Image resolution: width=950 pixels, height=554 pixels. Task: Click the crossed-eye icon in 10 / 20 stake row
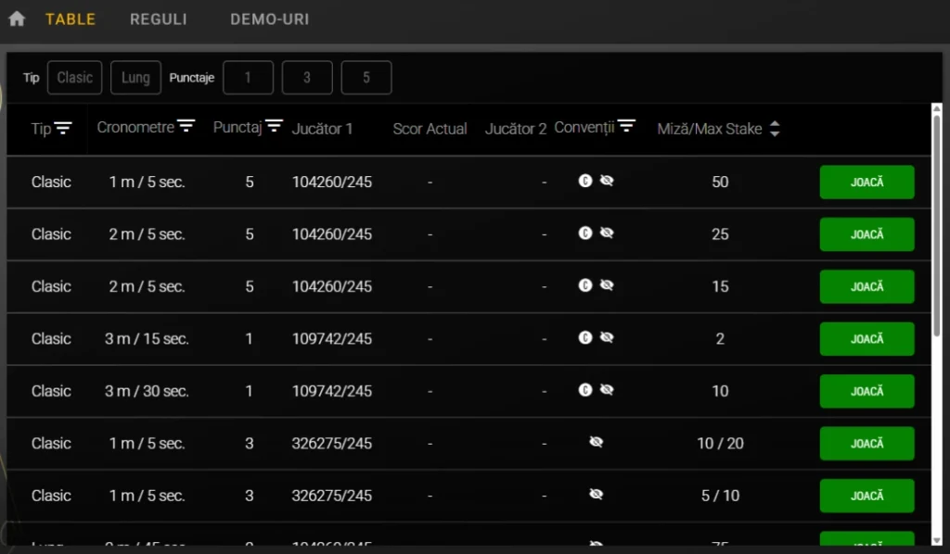point(597,442)
